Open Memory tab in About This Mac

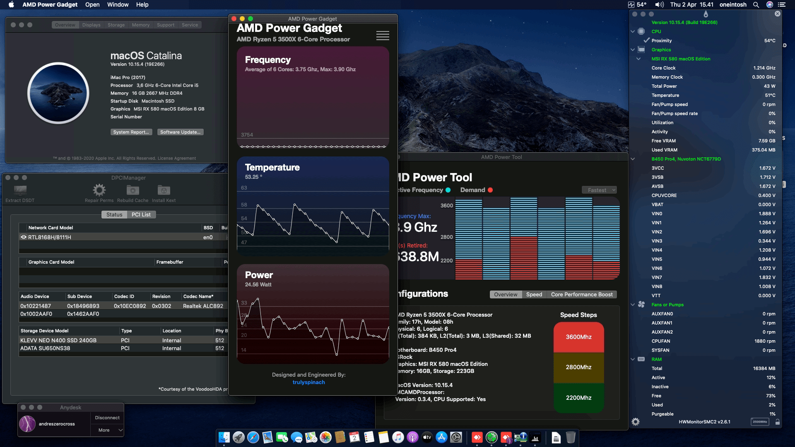pos(141,25)
